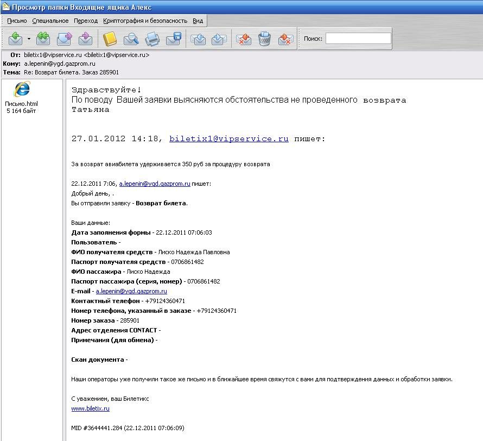483x441 pixels.
Task: Click the E-mail field a.lepenin@ygd.gazprom.ru link
Action: tap(131, 291)
